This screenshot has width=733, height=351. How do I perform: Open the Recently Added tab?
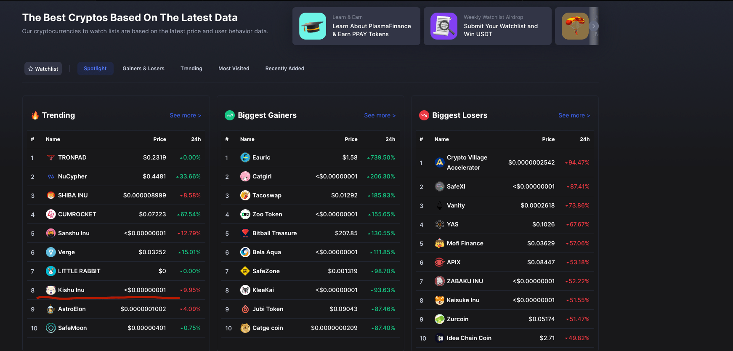click(285, 69)
